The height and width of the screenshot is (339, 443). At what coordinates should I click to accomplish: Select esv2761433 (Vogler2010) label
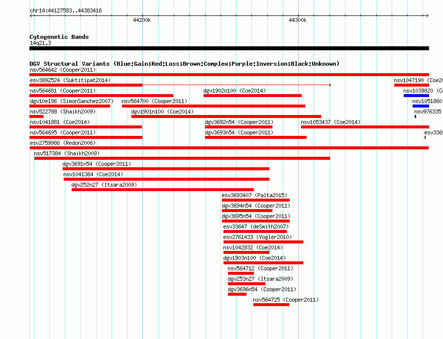pos(257,237)
